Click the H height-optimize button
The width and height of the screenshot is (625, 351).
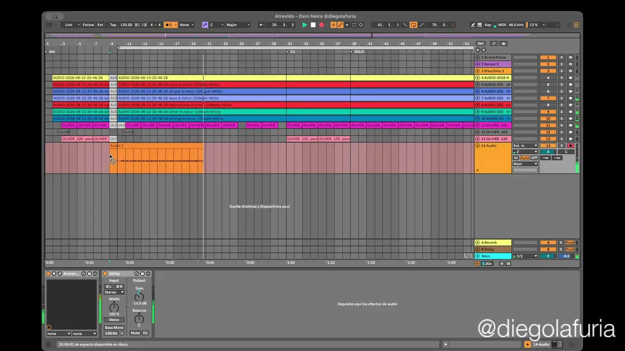501,264
